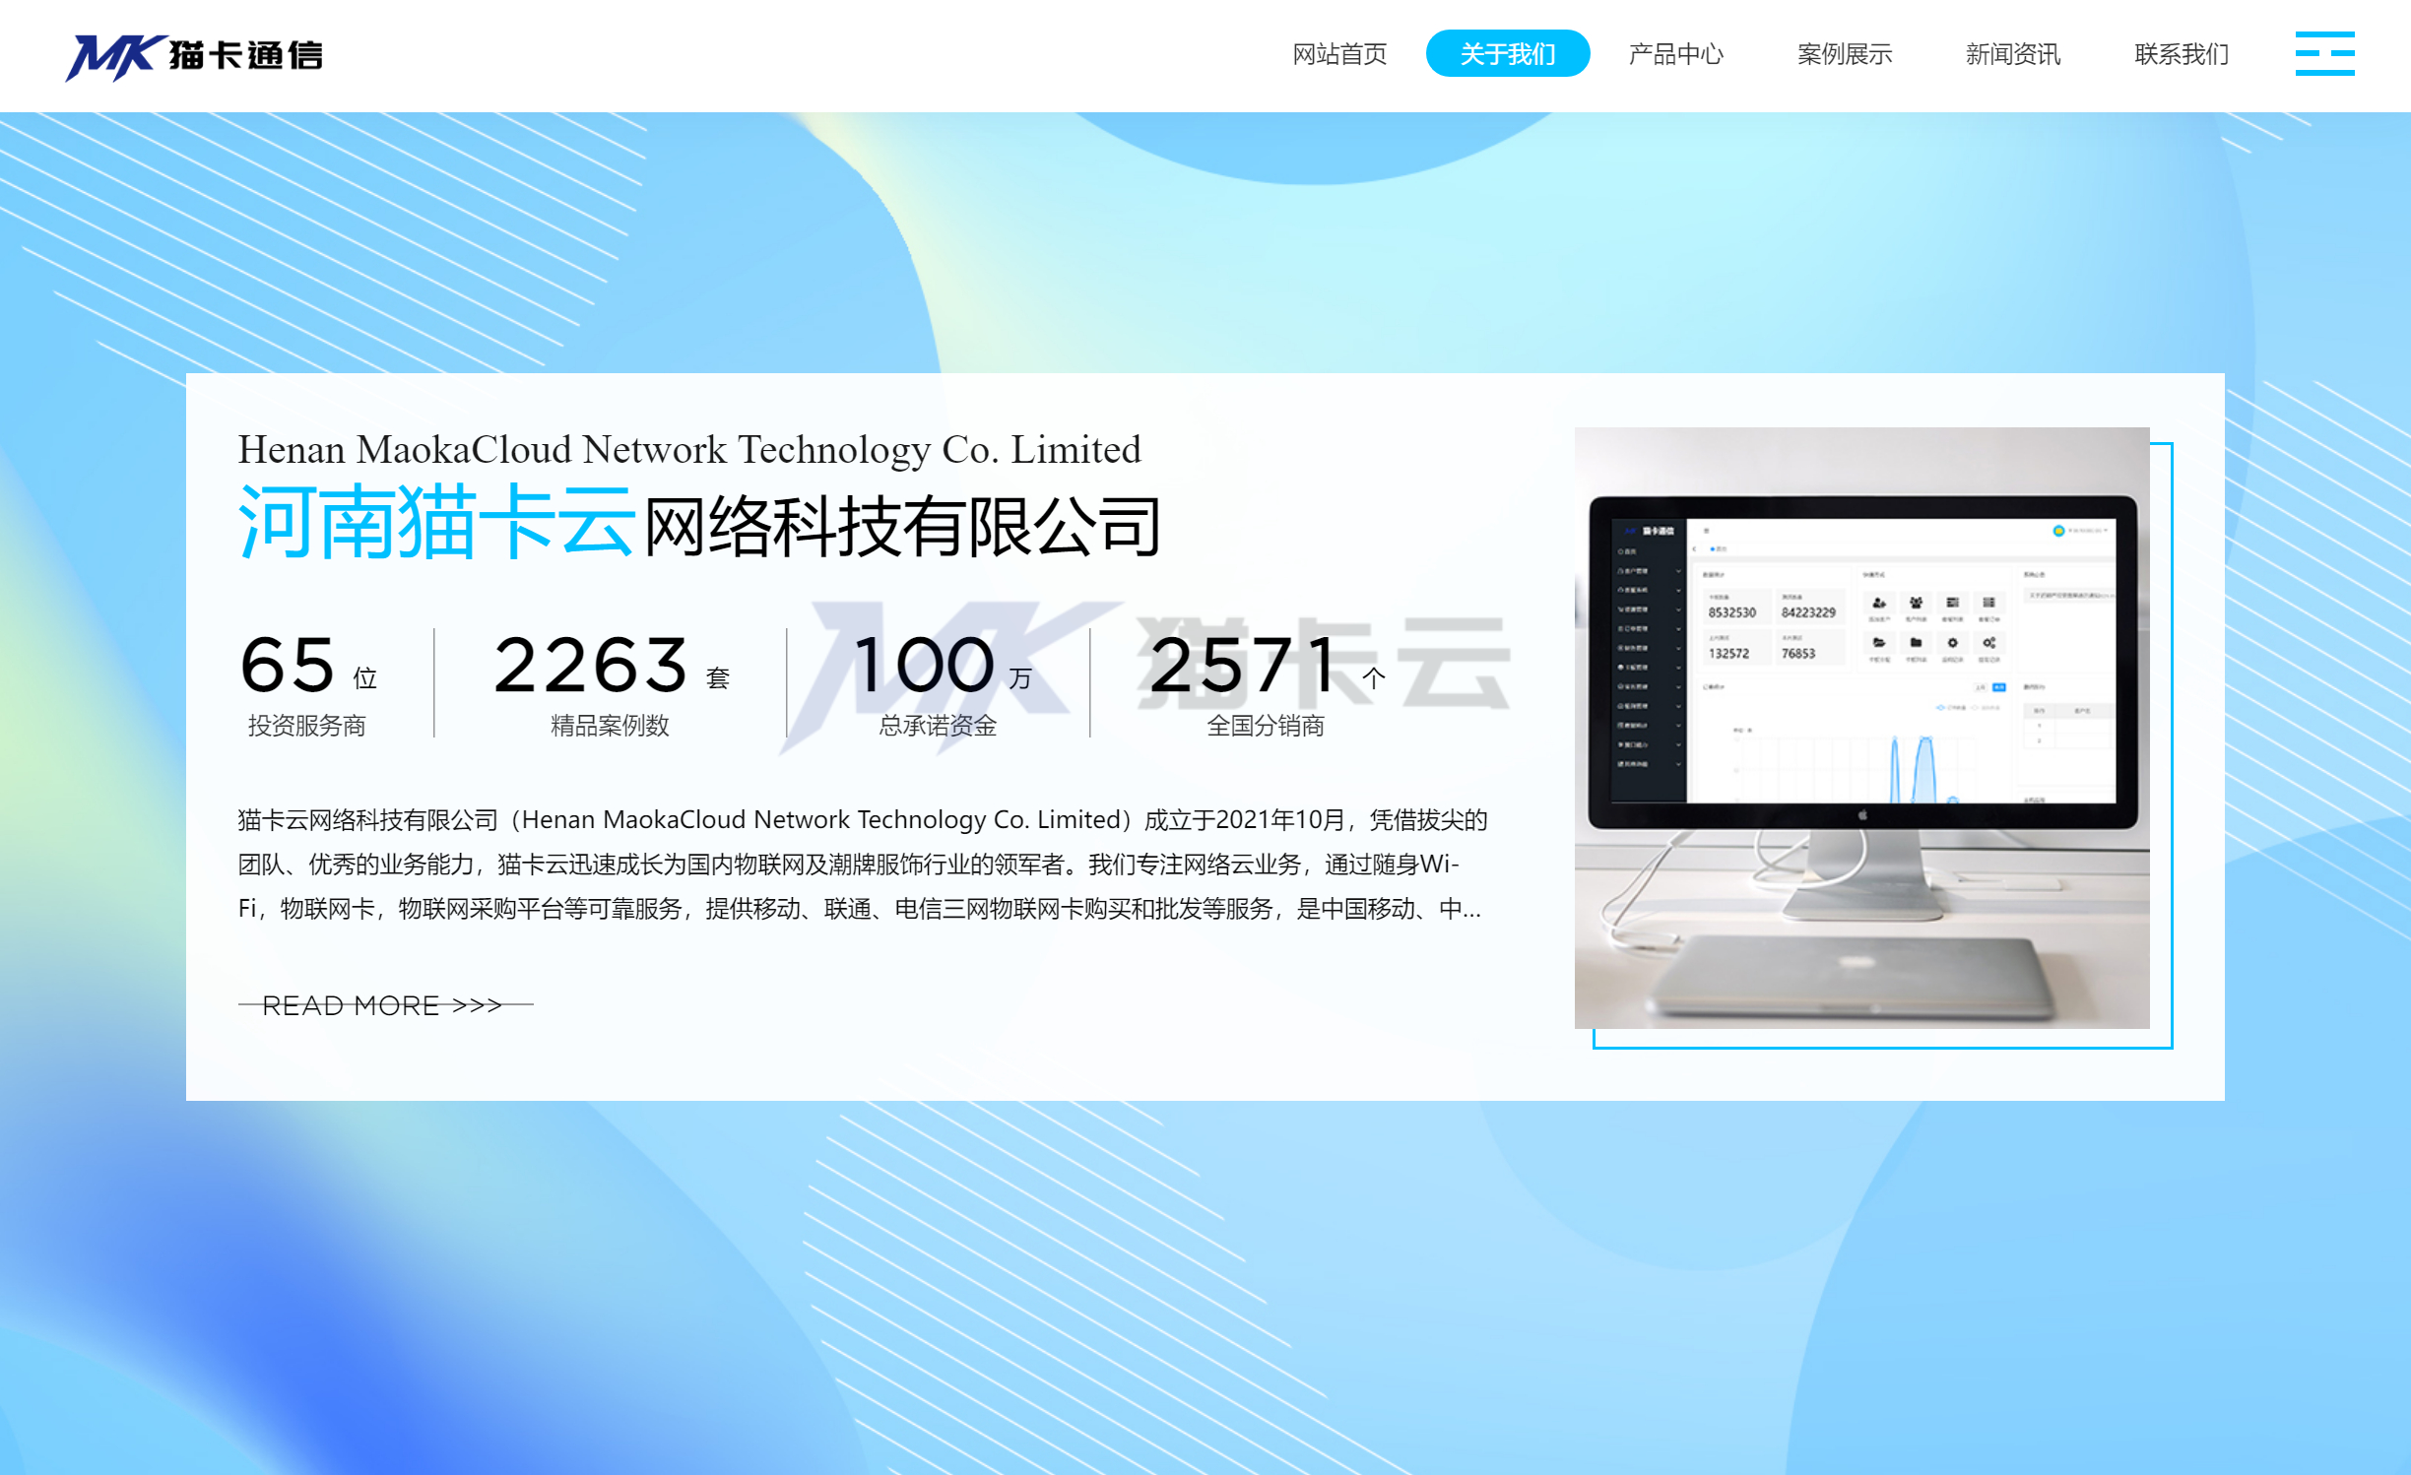Click the 65 位 investor statistic
This screenshot has width=2411, height=1475.
pos(308,666)
